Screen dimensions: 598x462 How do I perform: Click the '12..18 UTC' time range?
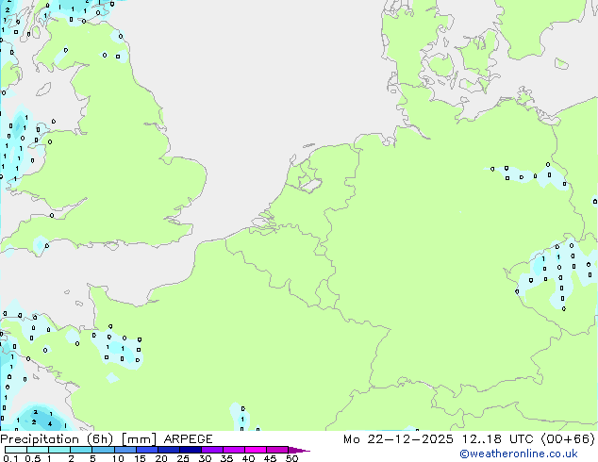coord(497,439)
